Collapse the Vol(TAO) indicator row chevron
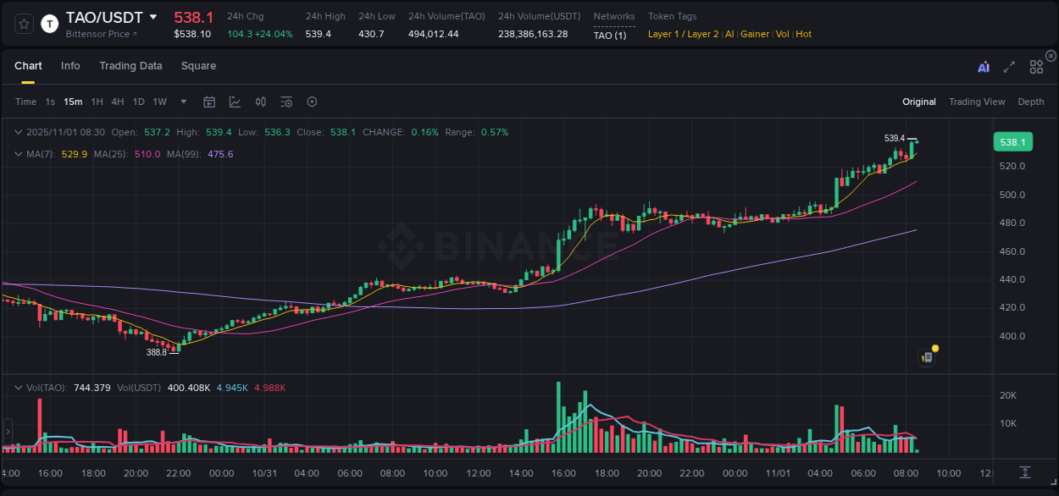Screen dimensions: 1059x496 coord(18,386)
